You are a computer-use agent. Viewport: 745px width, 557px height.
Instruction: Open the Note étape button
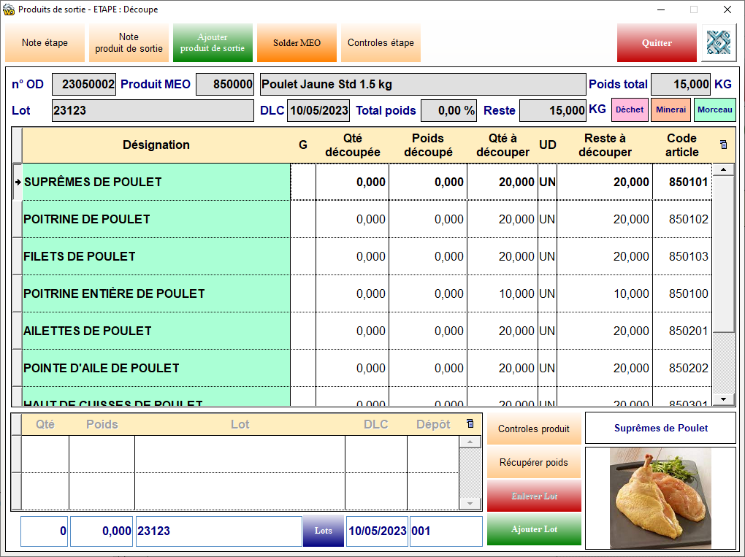coord(45,43)
